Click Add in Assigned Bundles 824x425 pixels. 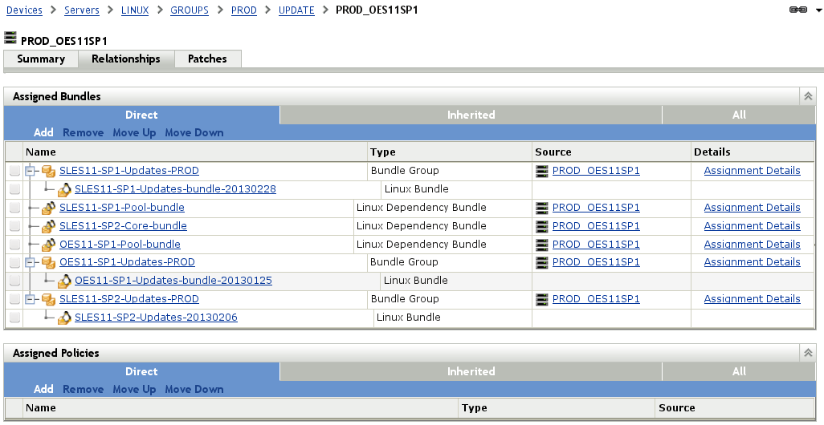pyautogui.click(x=43, y=133)
